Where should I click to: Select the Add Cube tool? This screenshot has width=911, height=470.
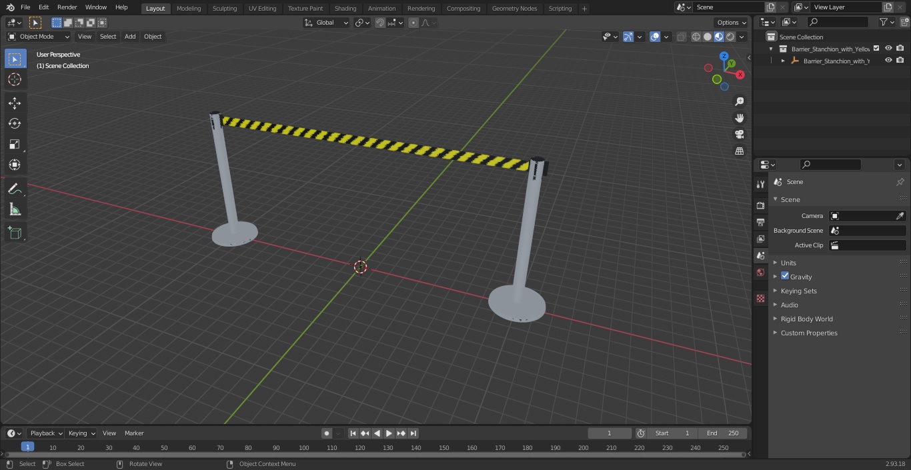[x=15, y=233]
